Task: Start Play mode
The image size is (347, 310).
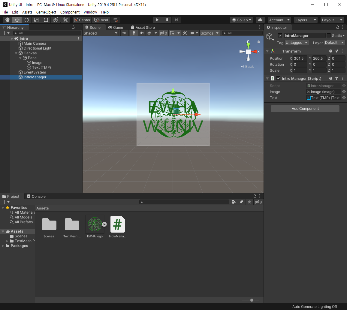Action: [x=157, y=20]
